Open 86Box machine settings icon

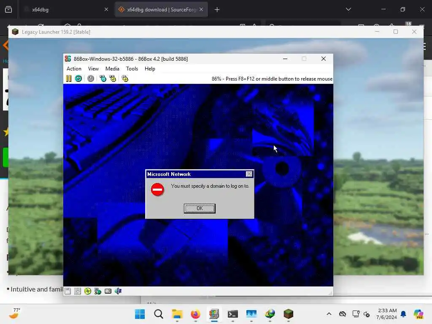click(x=125, y=79)
